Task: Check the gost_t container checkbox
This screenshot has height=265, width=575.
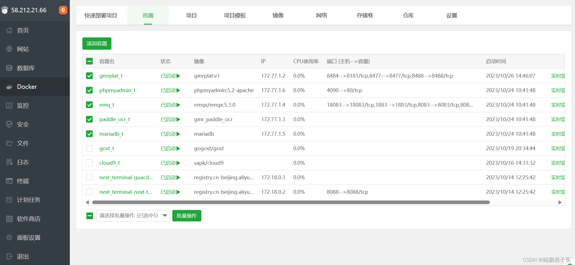Action: click(89, 148)
